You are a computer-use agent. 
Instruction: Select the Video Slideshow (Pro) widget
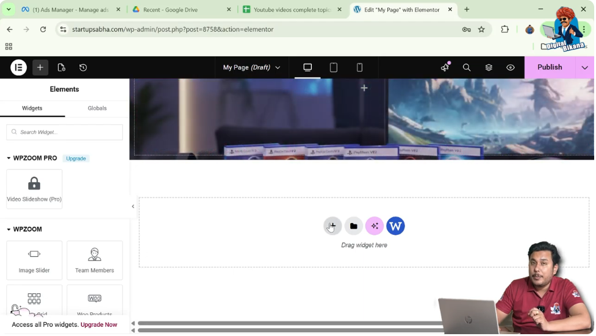tap(34, 189)
